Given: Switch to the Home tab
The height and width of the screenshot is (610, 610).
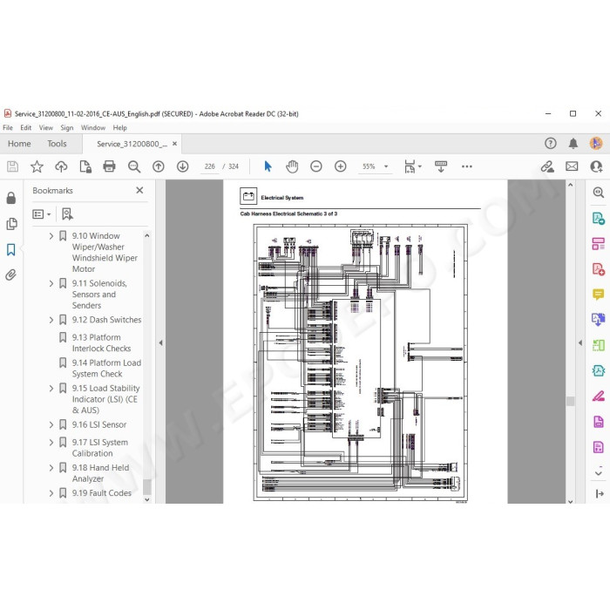Looking at the screenshot, I should [x=19, y=144].
